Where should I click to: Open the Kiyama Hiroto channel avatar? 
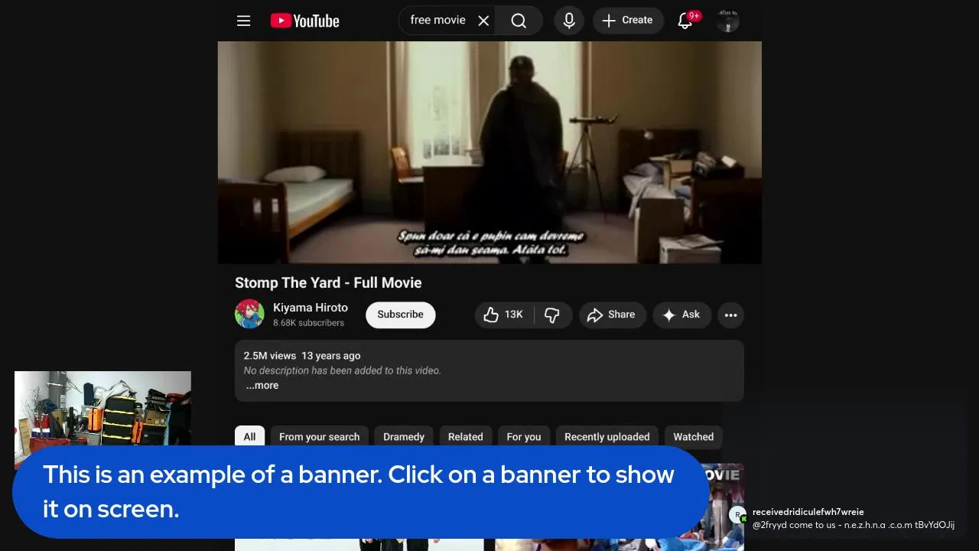pyautogui.click(x=249, y=315)
